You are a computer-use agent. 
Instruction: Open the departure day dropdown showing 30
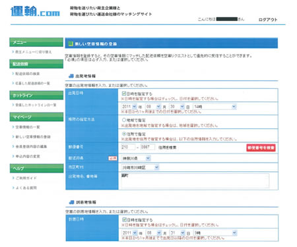pyautogui.click(x=177, y=107)
